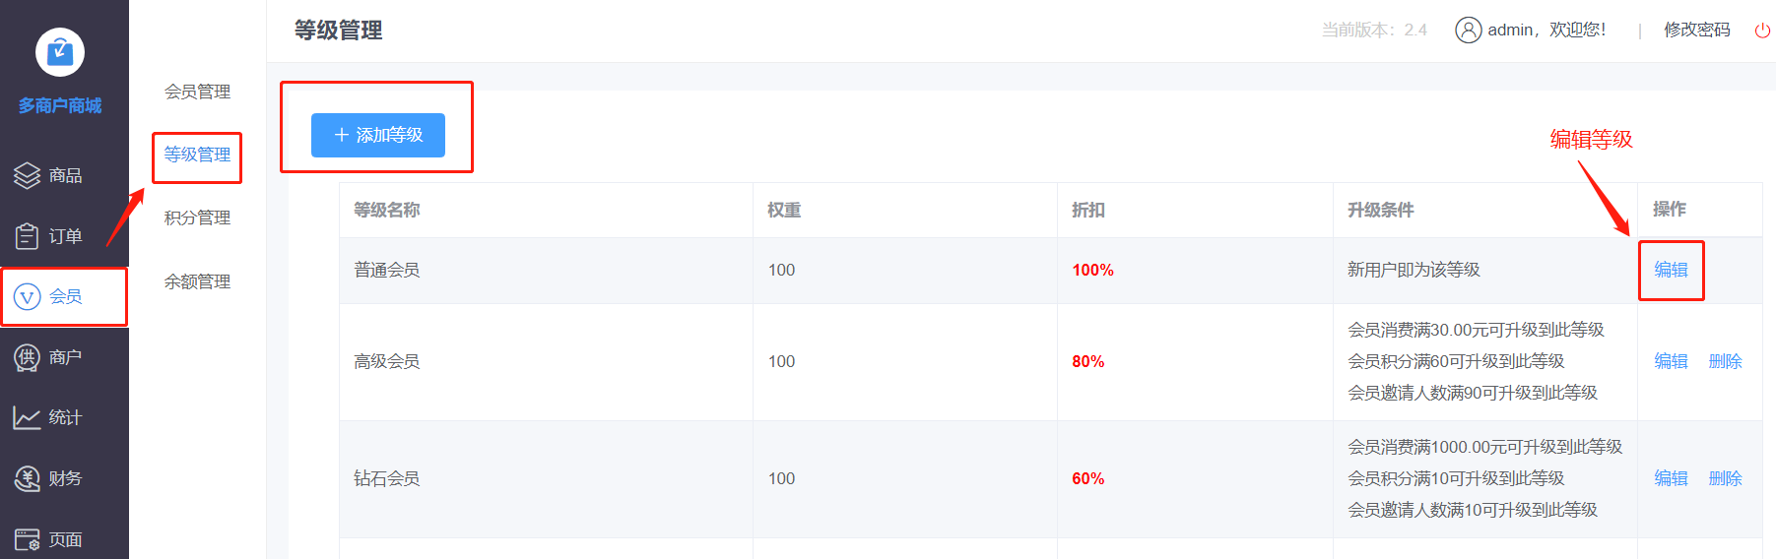This screenshot has width=1776, height=559.
Task: Open the 财务 finance icon in sidebar
Action: tap(28, 478)
